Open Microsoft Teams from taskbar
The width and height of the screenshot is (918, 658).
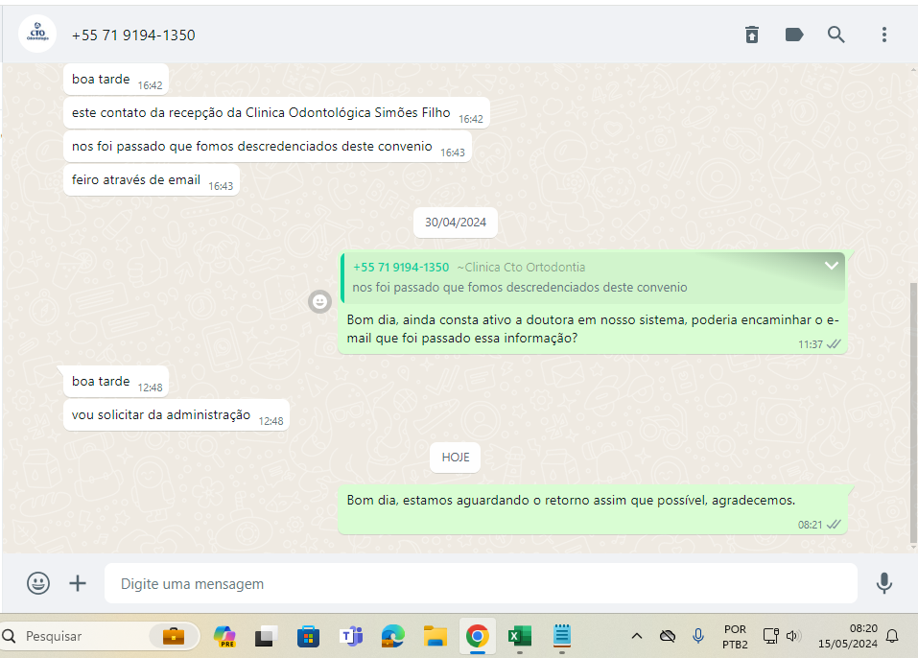pyautogui.click(x=351, y=636)
